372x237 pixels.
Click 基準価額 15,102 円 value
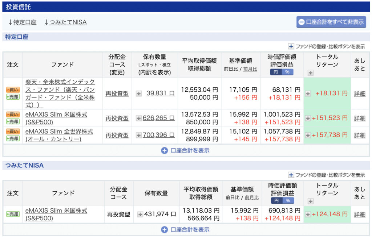243,132
